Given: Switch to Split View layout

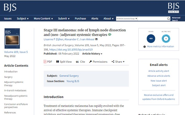Looking at the screenshot, I should point(64,62).
